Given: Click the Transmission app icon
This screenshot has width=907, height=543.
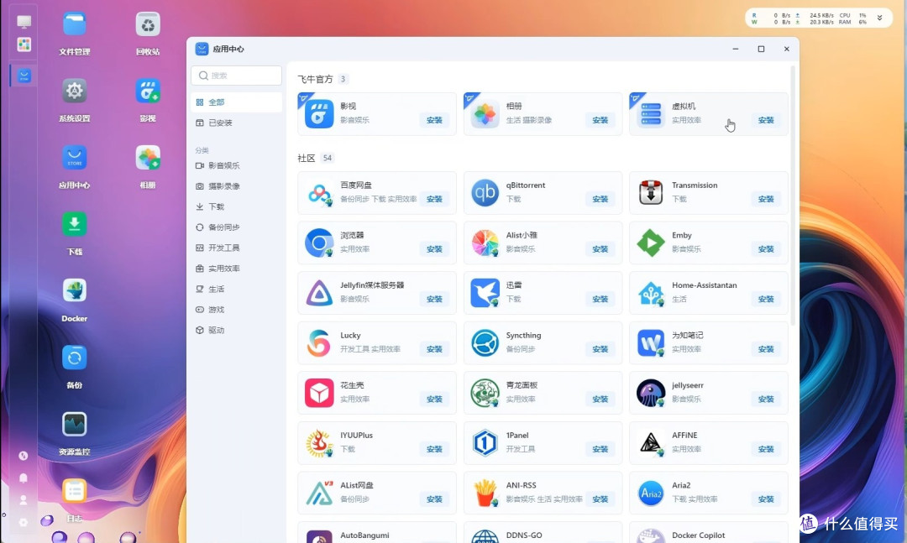Looking at the screenshot, I should coord(651,192).
